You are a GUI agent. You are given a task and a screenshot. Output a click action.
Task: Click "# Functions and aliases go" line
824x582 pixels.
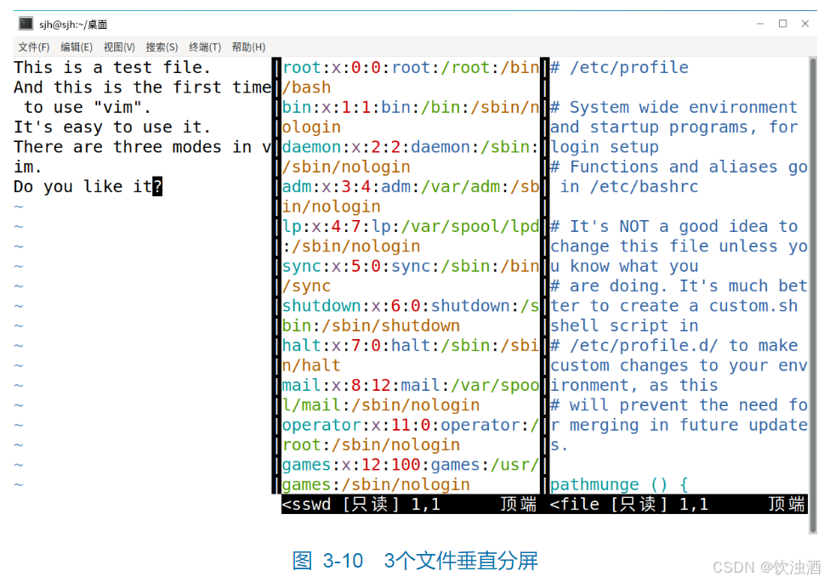(x=679, y=167)
